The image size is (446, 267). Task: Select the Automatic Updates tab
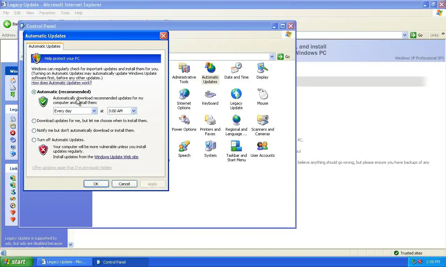pyautogui.click(x=45, y=46)
